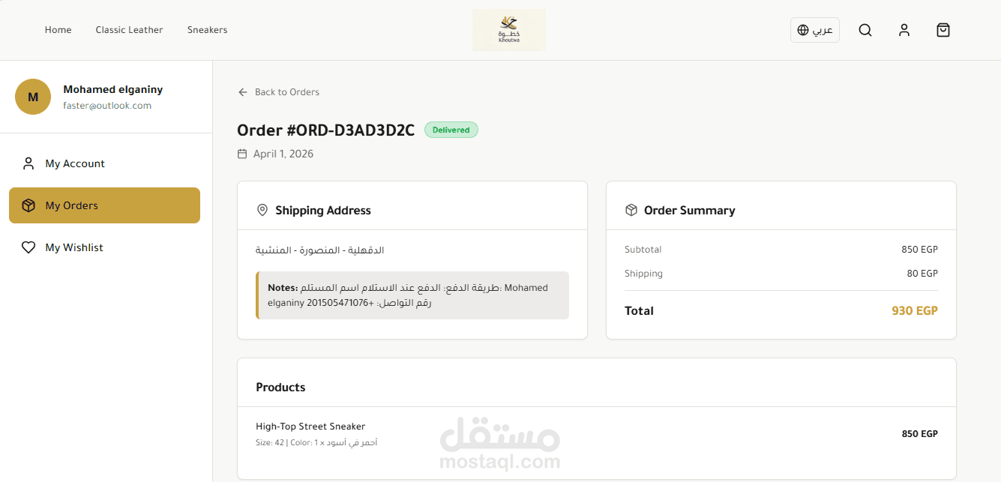The image size is (1001, 482).
Task: Click the Khoutwa logo
Action: tap(508, 30)
